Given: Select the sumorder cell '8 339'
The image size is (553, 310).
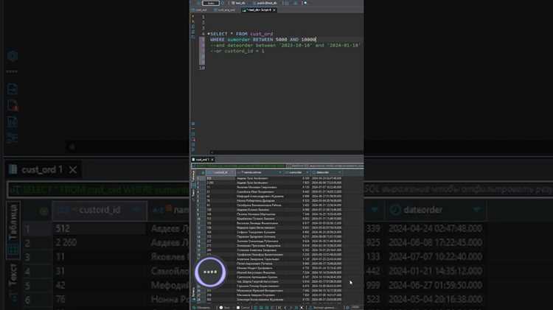Looking at the screenshot, I should coord(305,178).
